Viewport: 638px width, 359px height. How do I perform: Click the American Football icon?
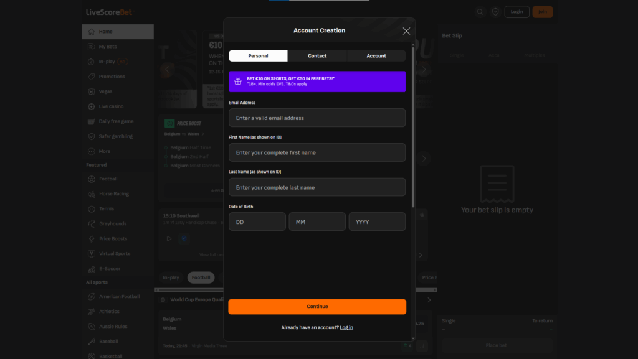(x=92, y=296)
